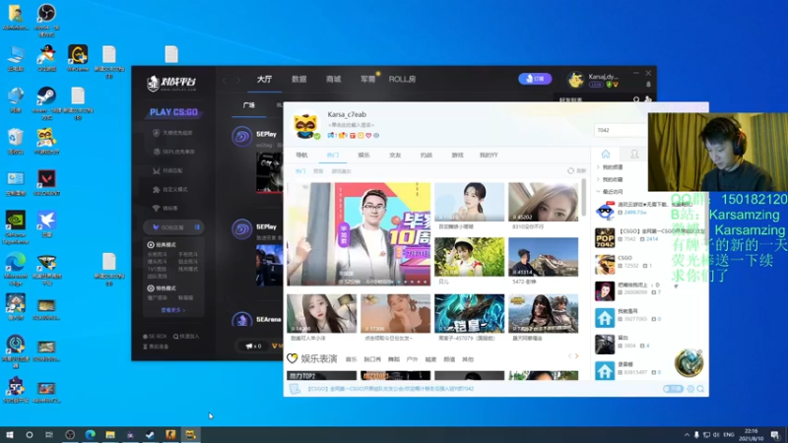Click the Windows Start button
This screenshot has width=788, height=443.
pos(9,435)
